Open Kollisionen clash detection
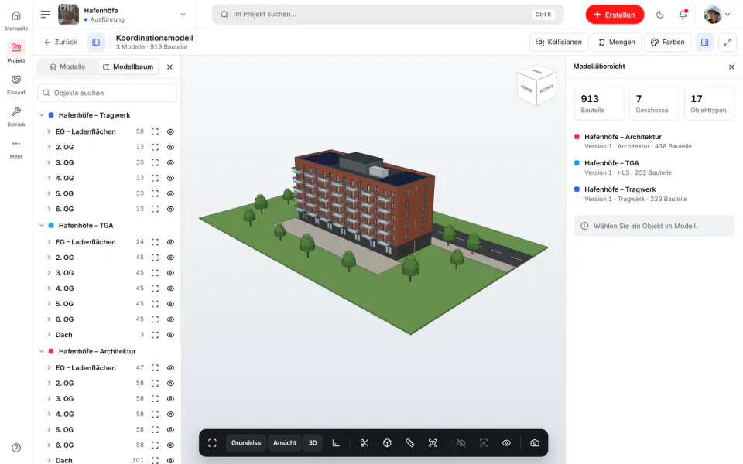Viewport: 743px width, 464px height. click(559, 42)
